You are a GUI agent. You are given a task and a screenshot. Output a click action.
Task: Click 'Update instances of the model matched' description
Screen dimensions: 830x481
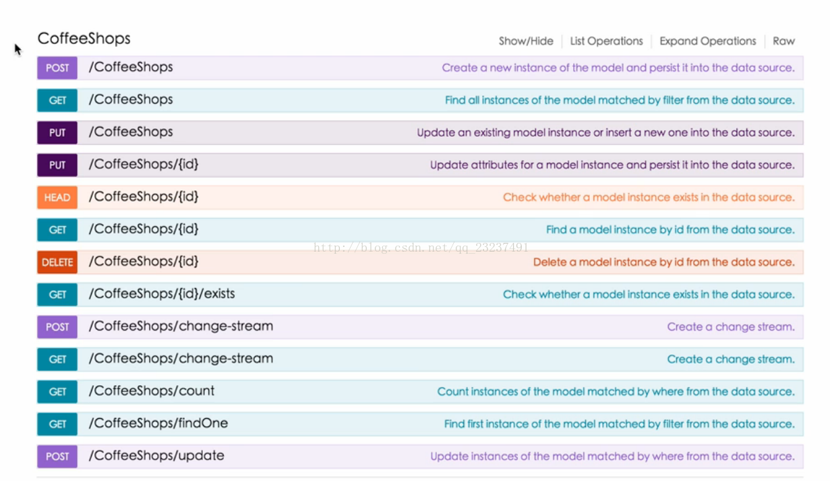[x=613, y=456]
